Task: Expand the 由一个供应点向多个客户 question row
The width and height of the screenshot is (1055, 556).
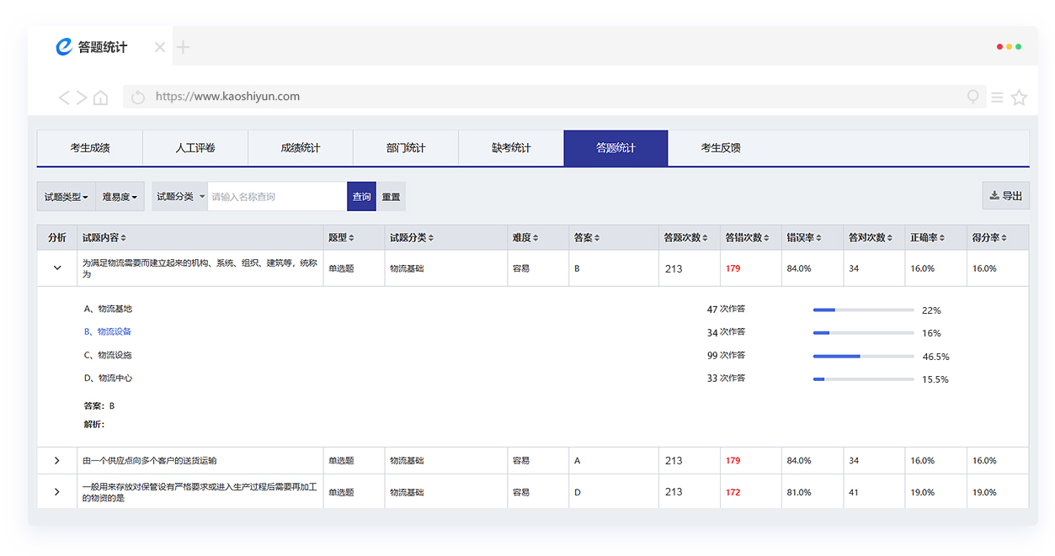Action: 57,461
